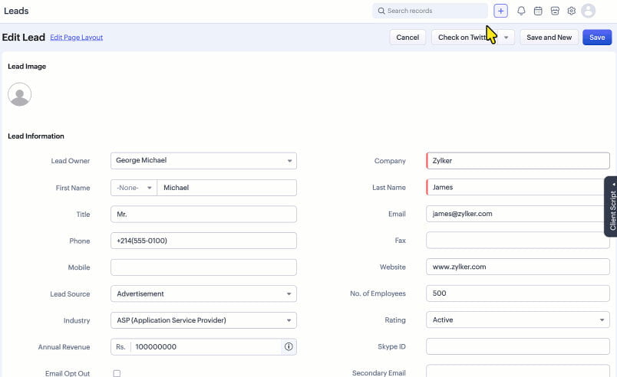Viewport: 617px width, 377px height.
Task: Open the notifications bell icon
Action: (x=521, y=11)
